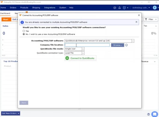The height and width of the screenshot is (117, 159).
Task: Expand the scheduler clock dropdown arrow
Action: pyautogui.click(x=128, y=8)
